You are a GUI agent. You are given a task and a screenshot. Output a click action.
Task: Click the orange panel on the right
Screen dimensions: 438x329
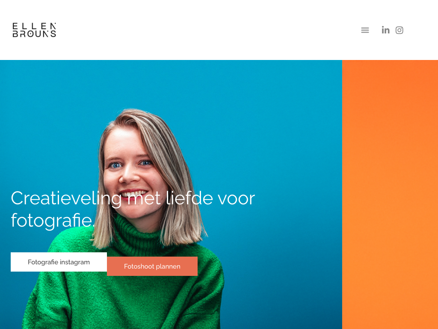tap(390, 194)
